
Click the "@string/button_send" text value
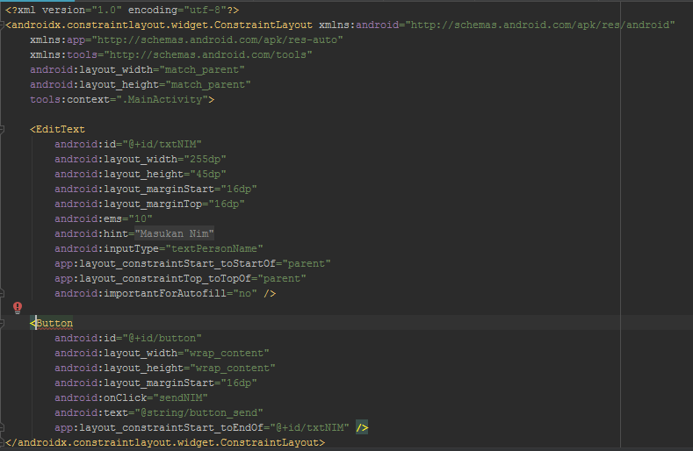coord(199,413)
